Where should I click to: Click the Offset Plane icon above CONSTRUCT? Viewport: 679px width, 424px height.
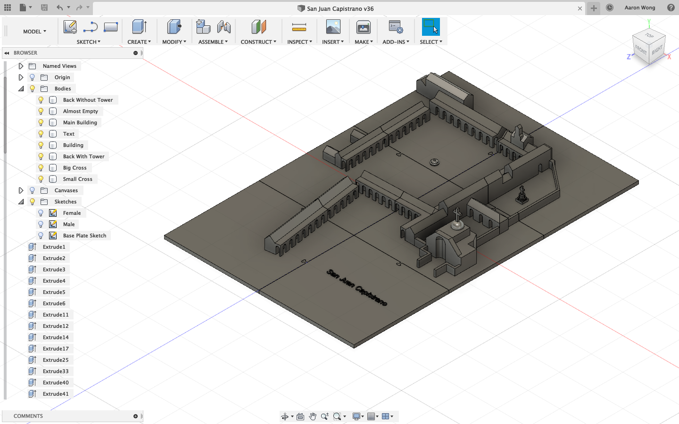pyautogui.click(x=258, y=27)
